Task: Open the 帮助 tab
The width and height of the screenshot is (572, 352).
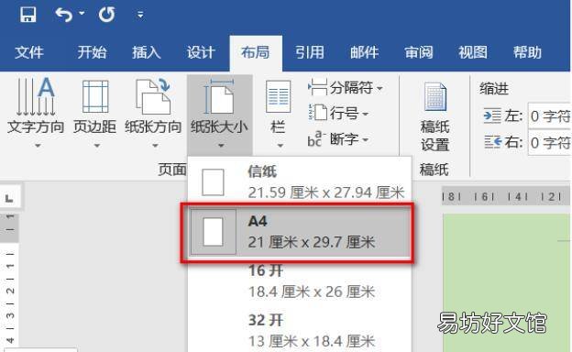Action: (x=527, y=52)
